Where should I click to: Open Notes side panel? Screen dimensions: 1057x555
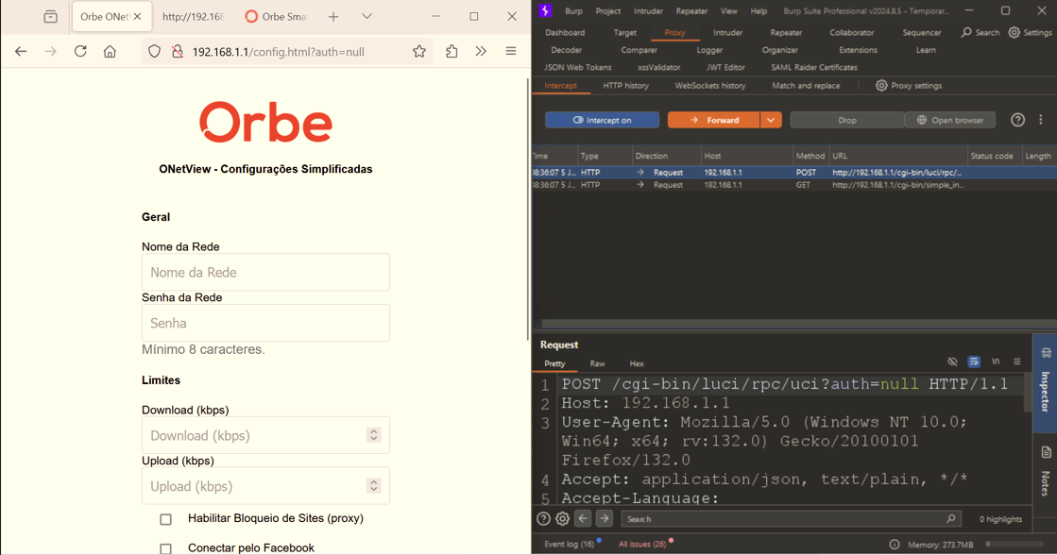coord(1046,473)
